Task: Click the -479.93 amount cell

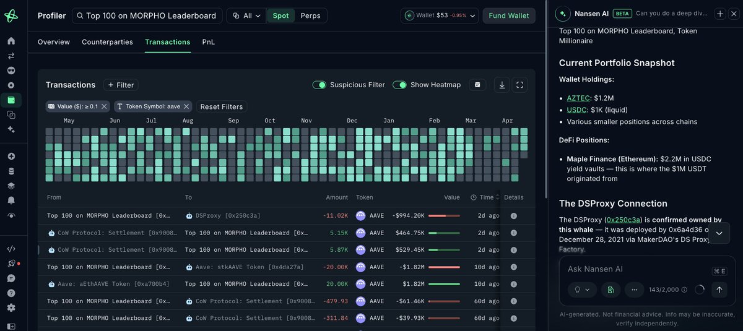Action: pos(335,301)
